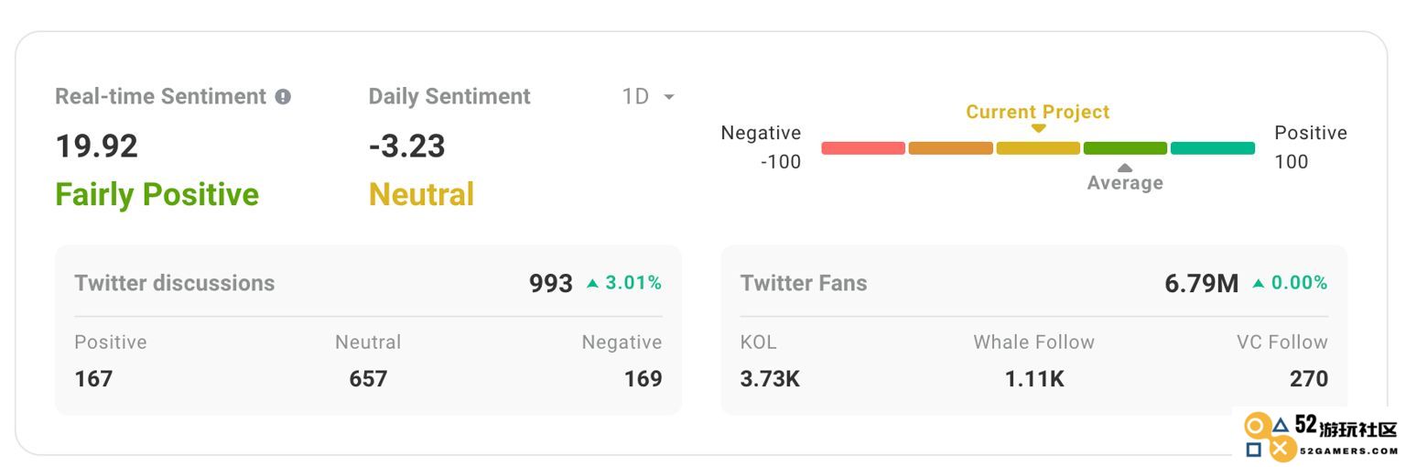Select the Daily Sentiment label
Image resolution: width=1406 pixels, height=467 pixels.
tap(449, 96)
